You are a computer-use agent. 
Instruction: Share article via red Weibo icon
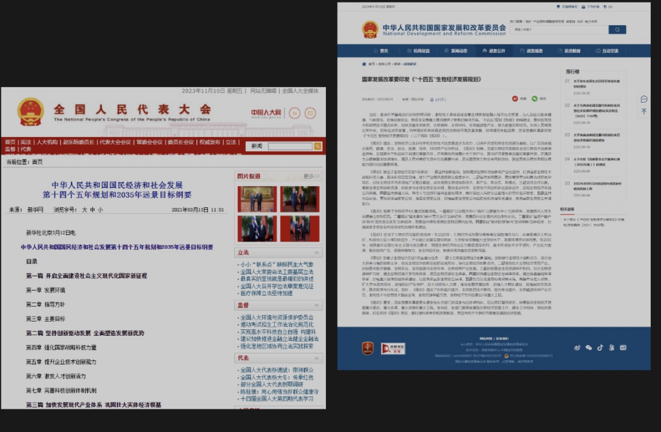tap(514, 99)
